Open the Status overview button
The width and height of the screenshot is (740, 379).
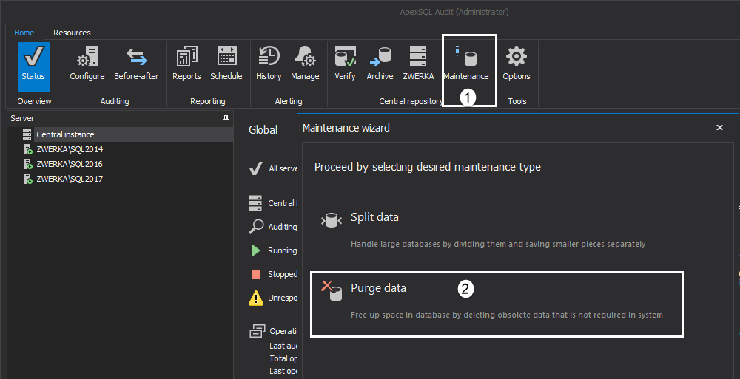(x=33, y=66)
